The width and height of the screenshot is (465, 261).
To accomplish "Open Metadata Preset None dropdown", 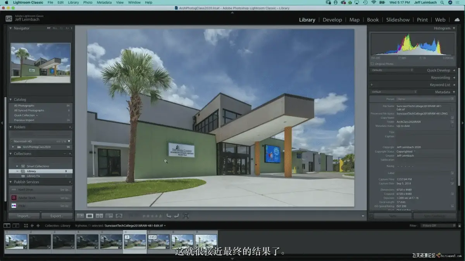I will coord(425,99).
